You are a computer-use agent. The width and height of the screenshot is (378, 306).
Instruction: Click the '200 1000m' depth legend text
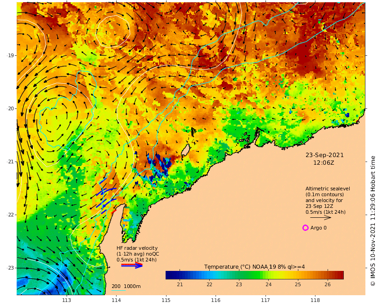tap(126, 286)
